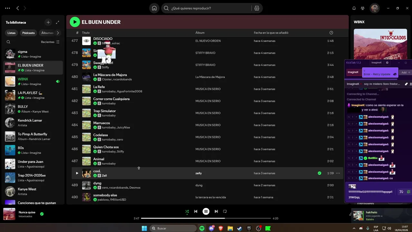The width and height of the screenshot is (412, 232).
Task: Sort by Álbum column header
Action: pyautogui.click(x=200, y=33)
